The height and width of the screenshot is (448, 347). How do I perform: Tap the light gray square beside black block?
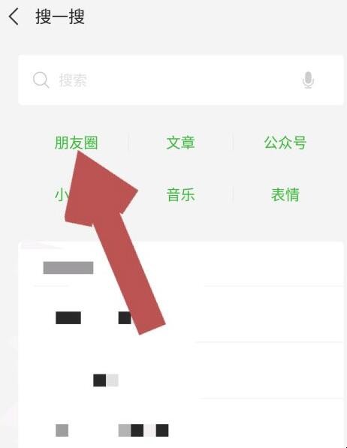112,380
